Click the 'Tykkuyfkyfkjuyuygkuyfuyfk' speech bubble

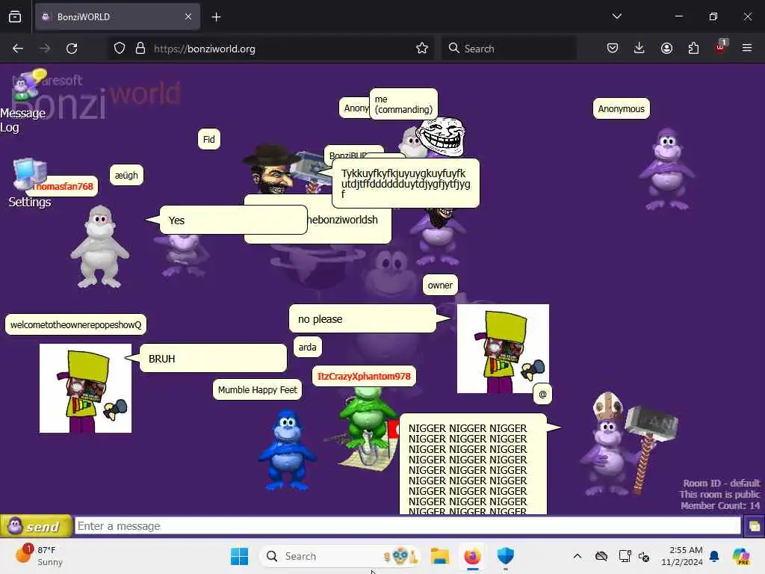click(406, 183)
